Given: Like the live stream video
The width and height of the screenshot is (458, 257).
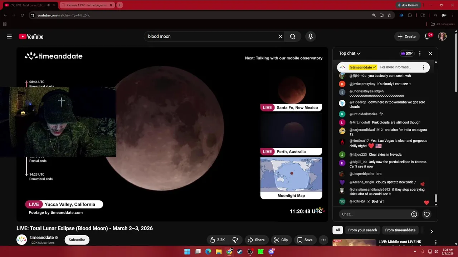Looking at the screenshot, I should (217, 240).
